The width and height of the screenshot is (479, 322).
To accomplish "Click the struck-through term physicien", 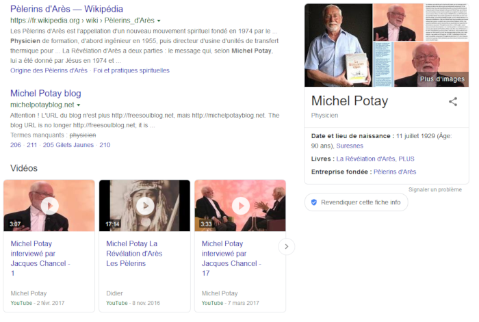I will point(83,135).
